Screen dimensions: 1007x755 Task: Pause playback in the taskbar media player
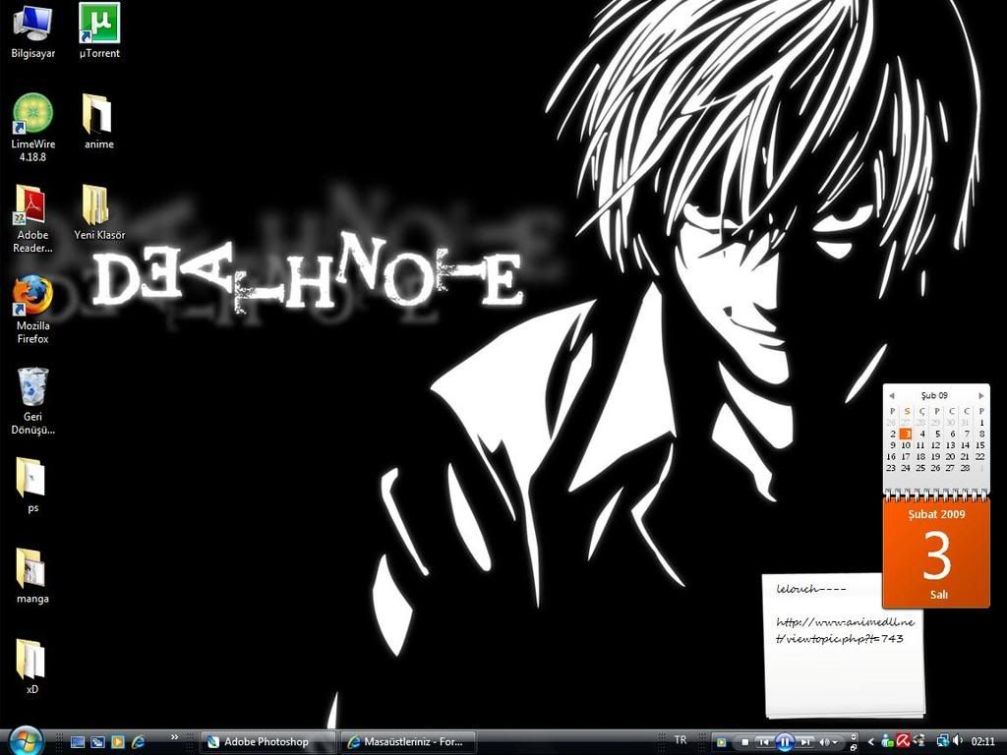pyautogui.click(x=785, y=742)
